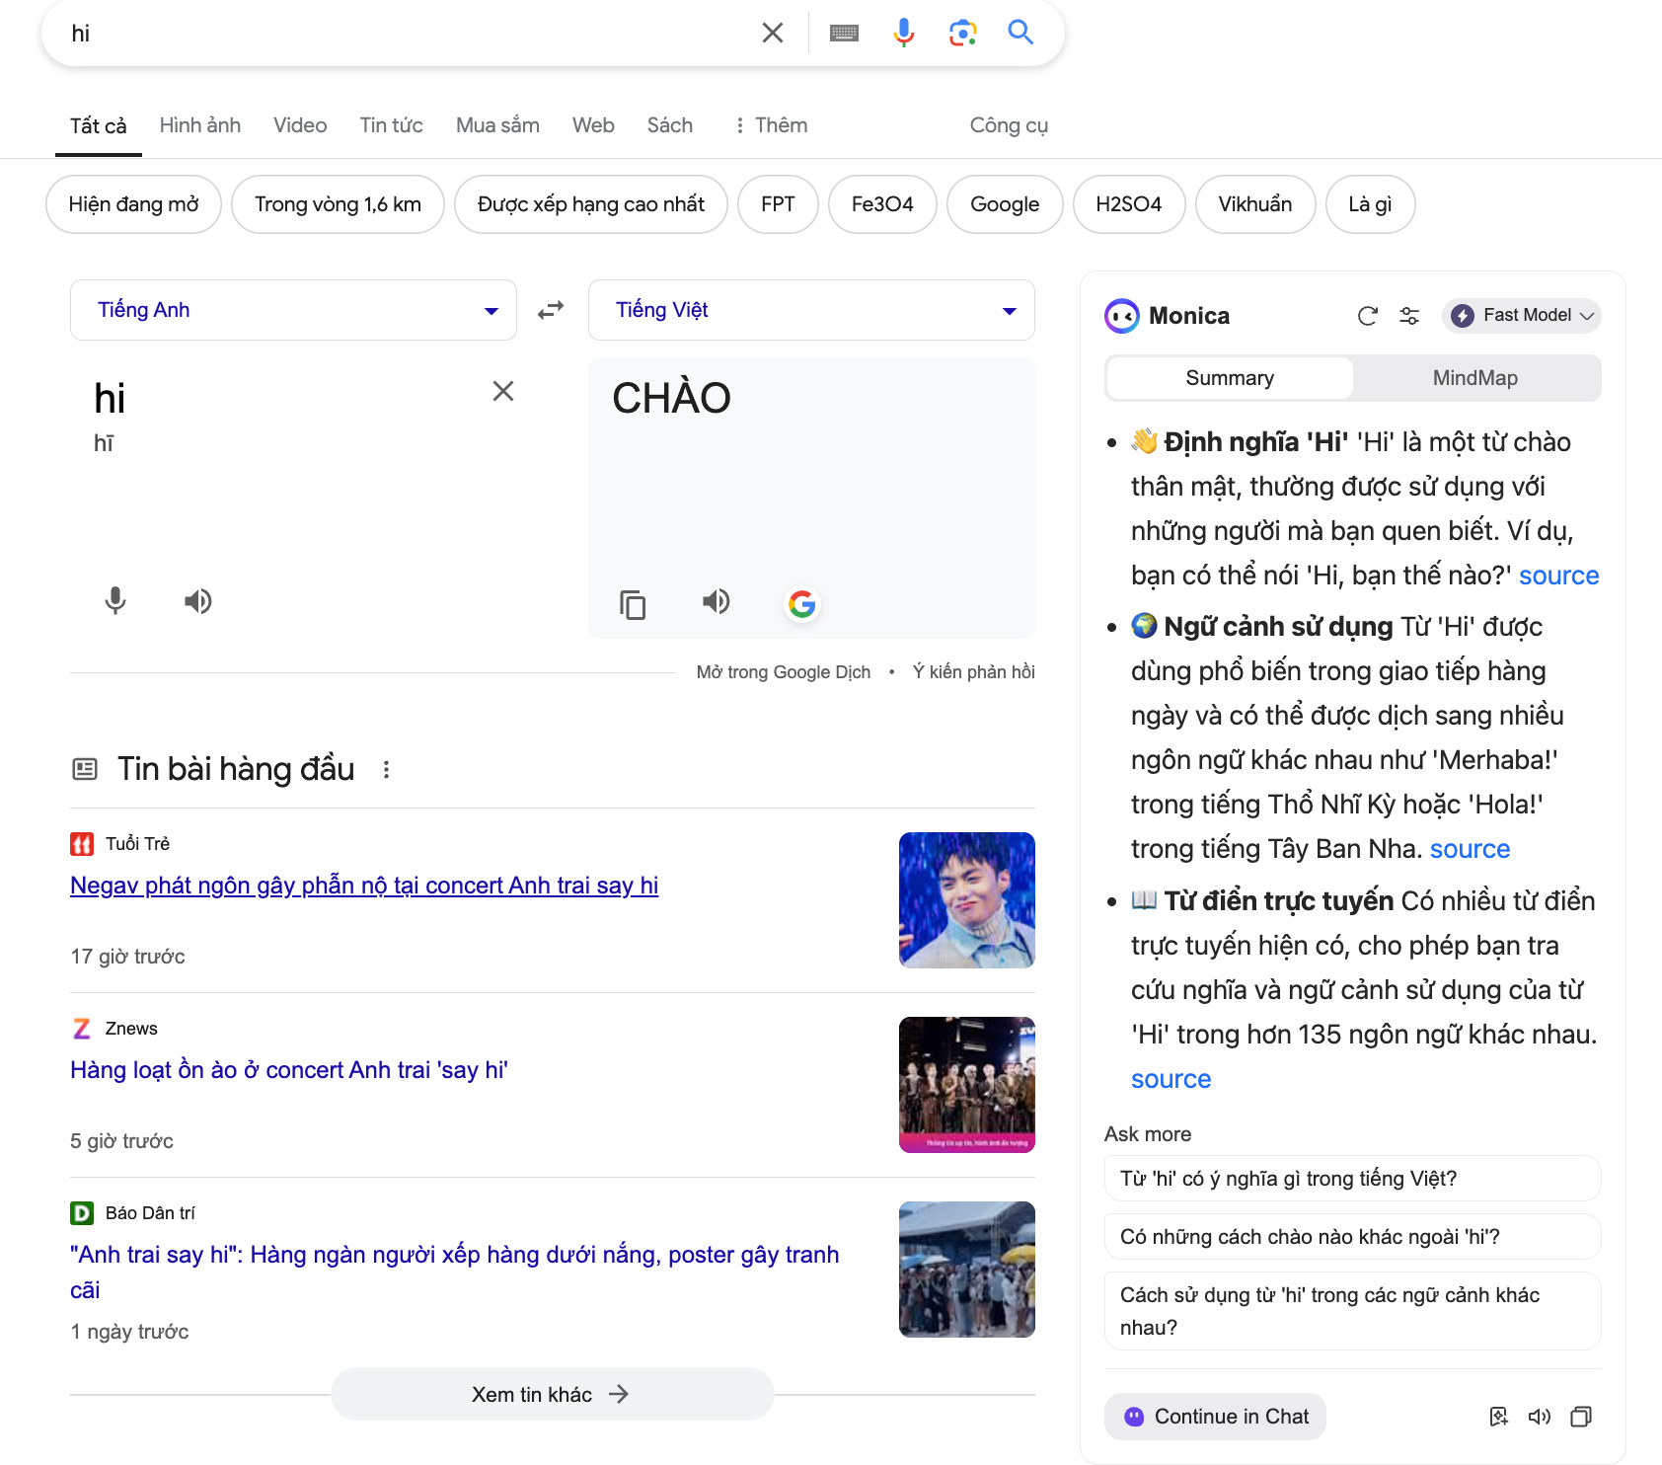Click the Monica image-sparkle icon at the bottom
This screenshot has width=1662, height=1465.
pos(1498,1417)
